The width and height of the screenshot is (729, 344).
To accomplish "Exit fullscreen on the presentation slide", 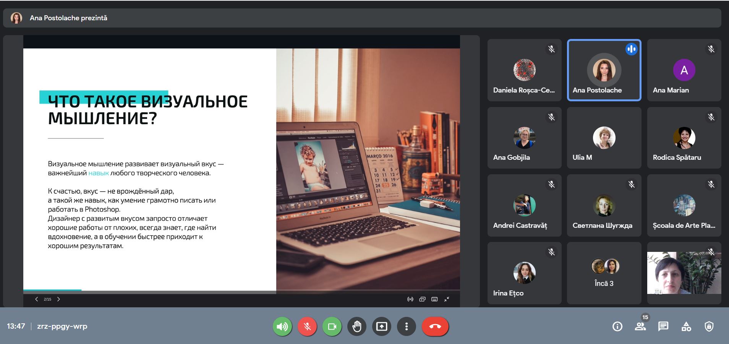I will click(x=447, y=299).
